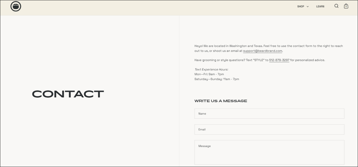Screen dimensions: 358x167
Task: Click the italic Text Experience Hours label
Action: click(x=211, y=70)
